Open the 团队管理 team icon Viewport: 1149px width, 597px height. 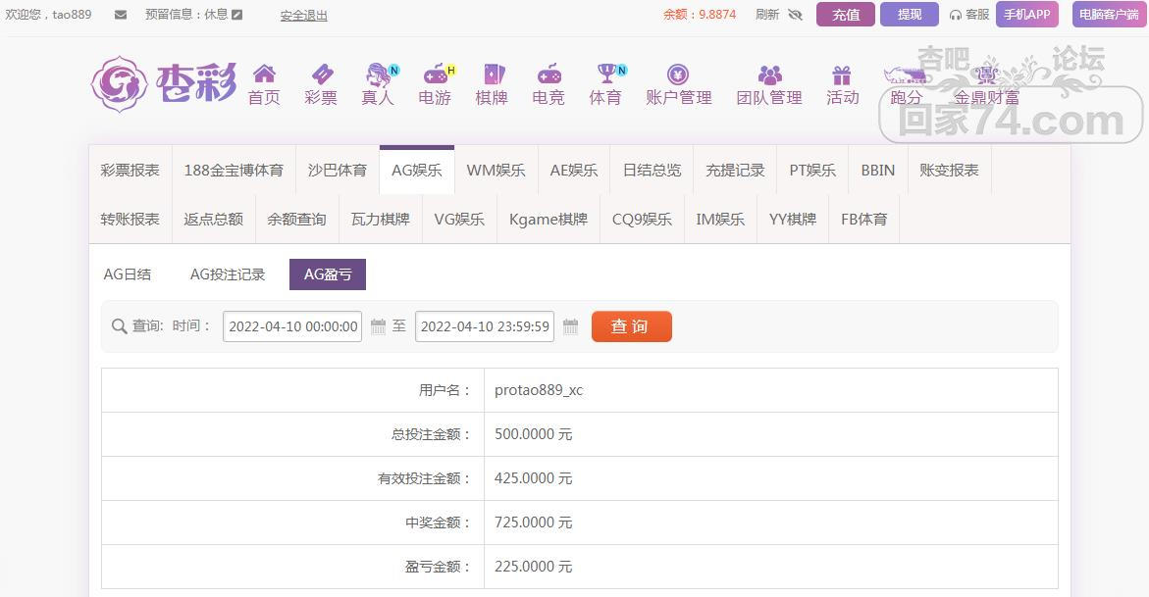pos(769,75)
